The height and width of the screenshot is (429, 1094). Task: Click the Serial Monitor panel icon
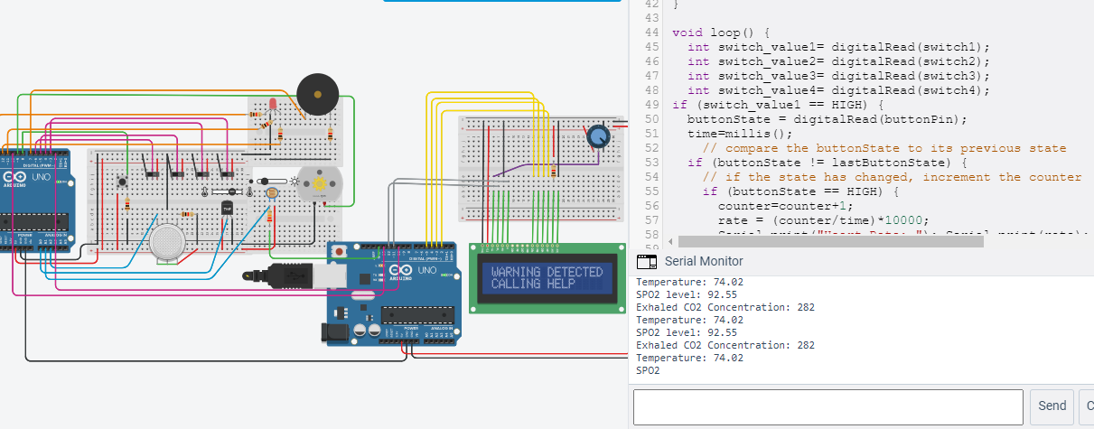coord(646,261)
